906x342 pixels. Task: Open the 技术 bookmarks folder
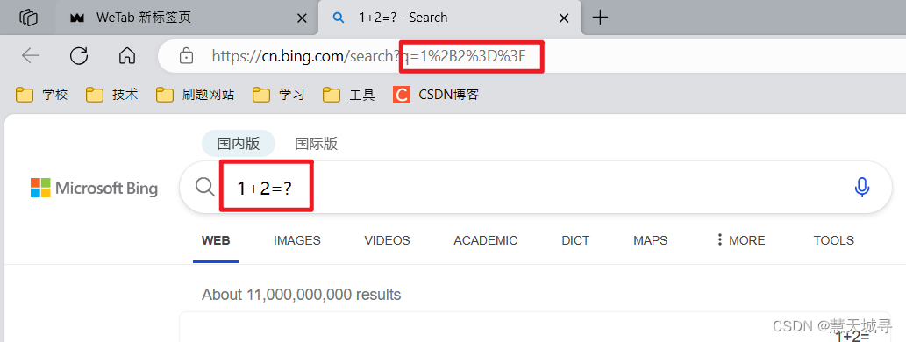[111, 94]
